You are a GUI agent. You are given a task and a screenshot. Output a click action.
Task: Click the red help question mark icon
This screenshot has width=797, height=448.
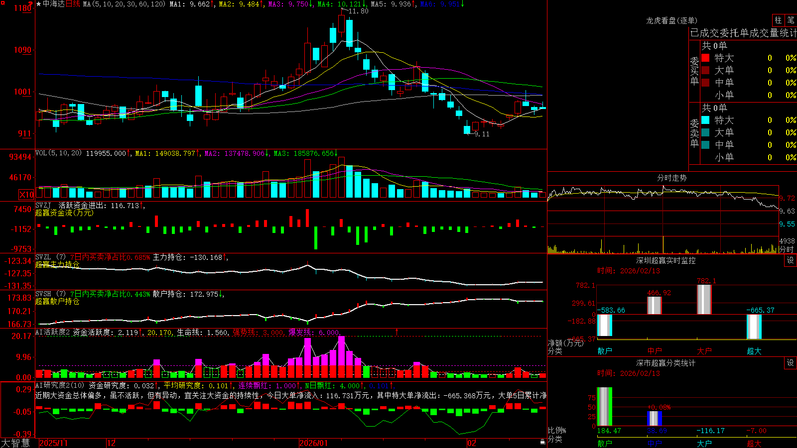click(x=30, y=4)
